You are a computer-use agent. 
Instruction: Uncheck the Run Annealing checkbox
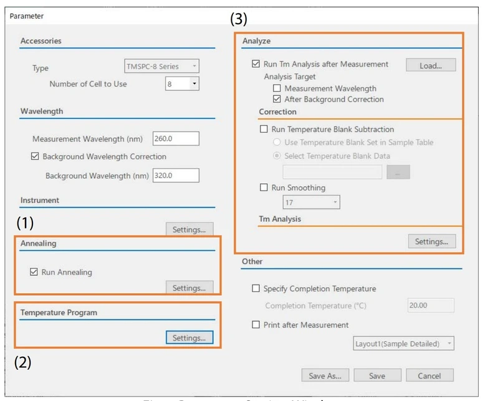(34, 271)
